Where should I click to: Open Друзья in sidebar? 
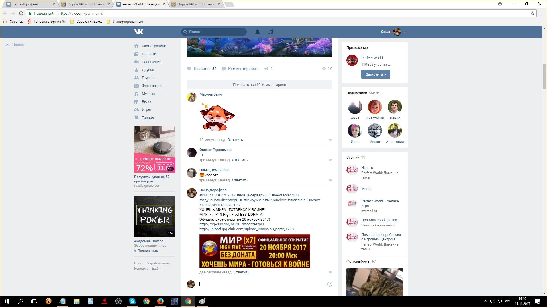coord(148,70)
